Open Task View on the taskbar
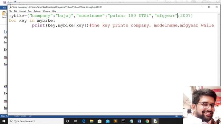This screenshot has width=221, height=124. pos(75,121)
